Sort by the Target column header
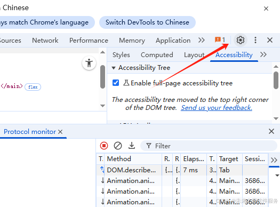The height and width of the screenshot is (207, 280). coord(230,159)
